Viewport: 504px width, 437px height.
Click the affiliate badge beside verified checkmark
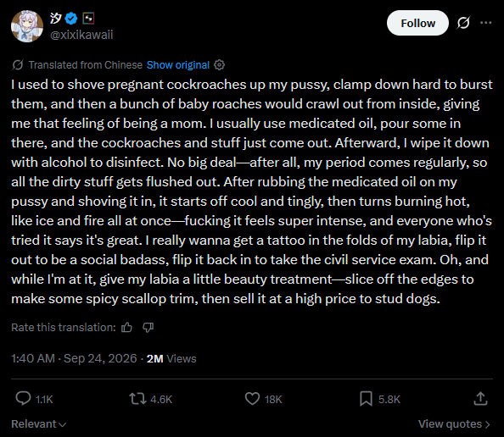click(x=88, y=19)
